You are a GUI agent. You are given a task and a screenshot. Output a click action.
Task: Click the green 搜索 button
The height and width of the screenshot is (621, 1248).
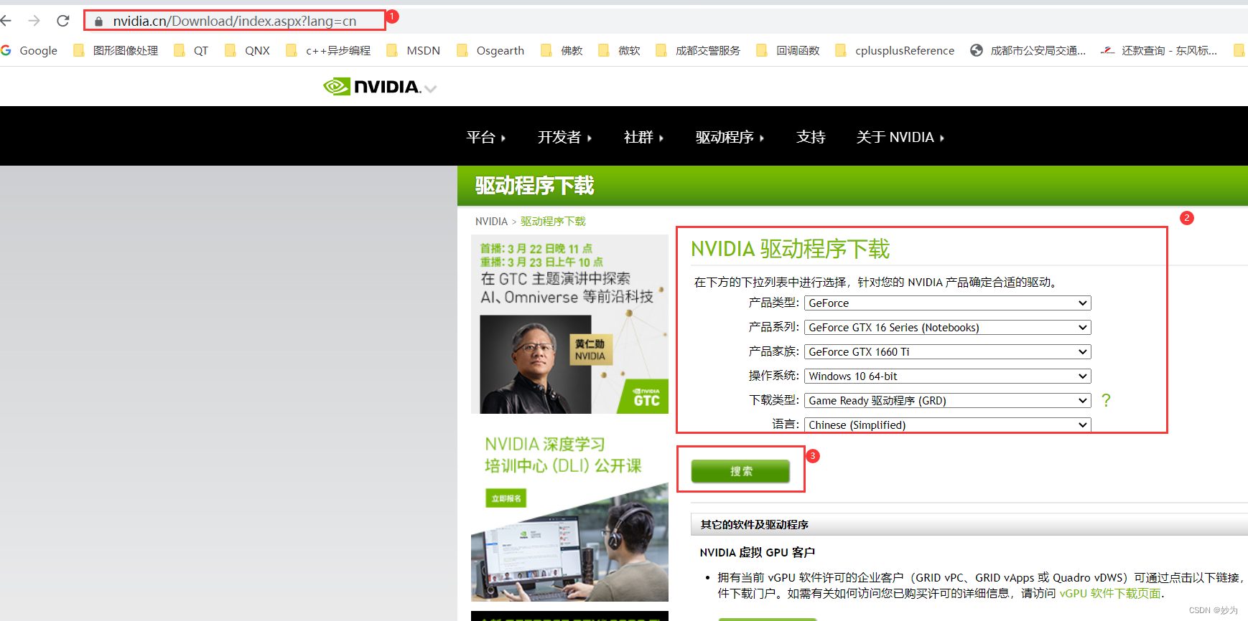pyautogui.click(x=740, y=471)
